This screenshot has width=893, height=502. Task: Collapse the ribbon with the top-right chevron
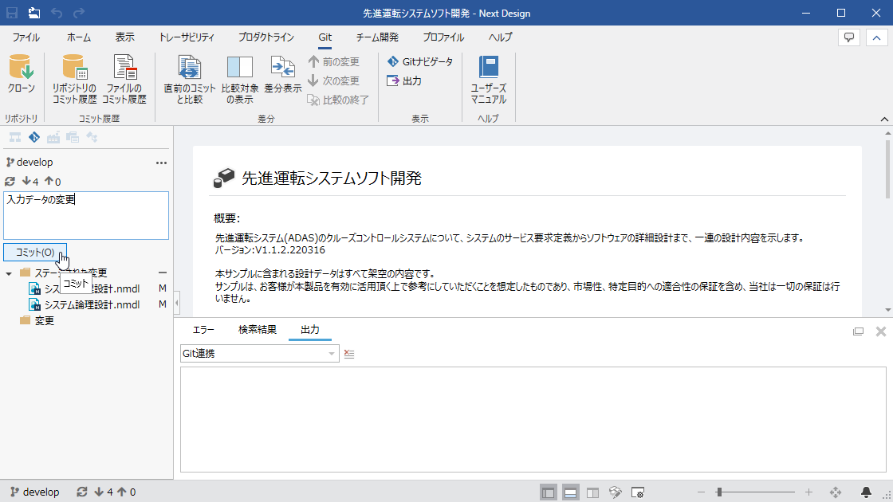click(x=876, y=37)
